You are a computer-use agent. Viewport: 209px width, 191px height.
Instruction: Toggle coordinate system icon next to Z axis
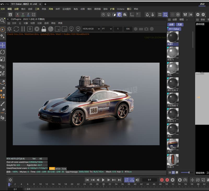coord(34,14)
